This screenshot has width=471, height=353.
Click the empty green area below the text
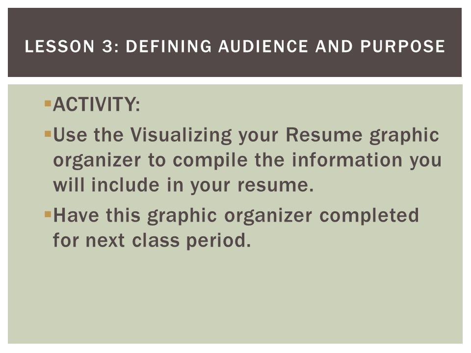235,297
